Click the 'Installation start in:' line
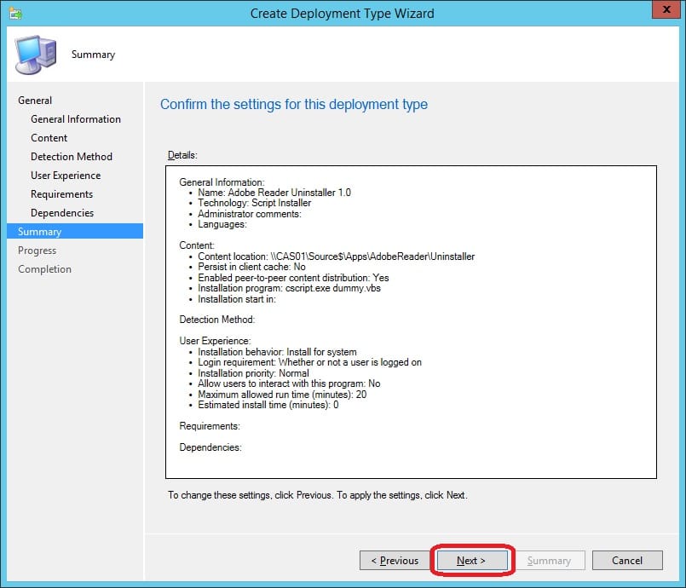 pos(237,299)
